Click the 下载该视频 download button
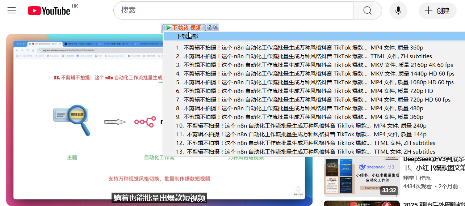The image size is (465, 206). pos(184,27)
